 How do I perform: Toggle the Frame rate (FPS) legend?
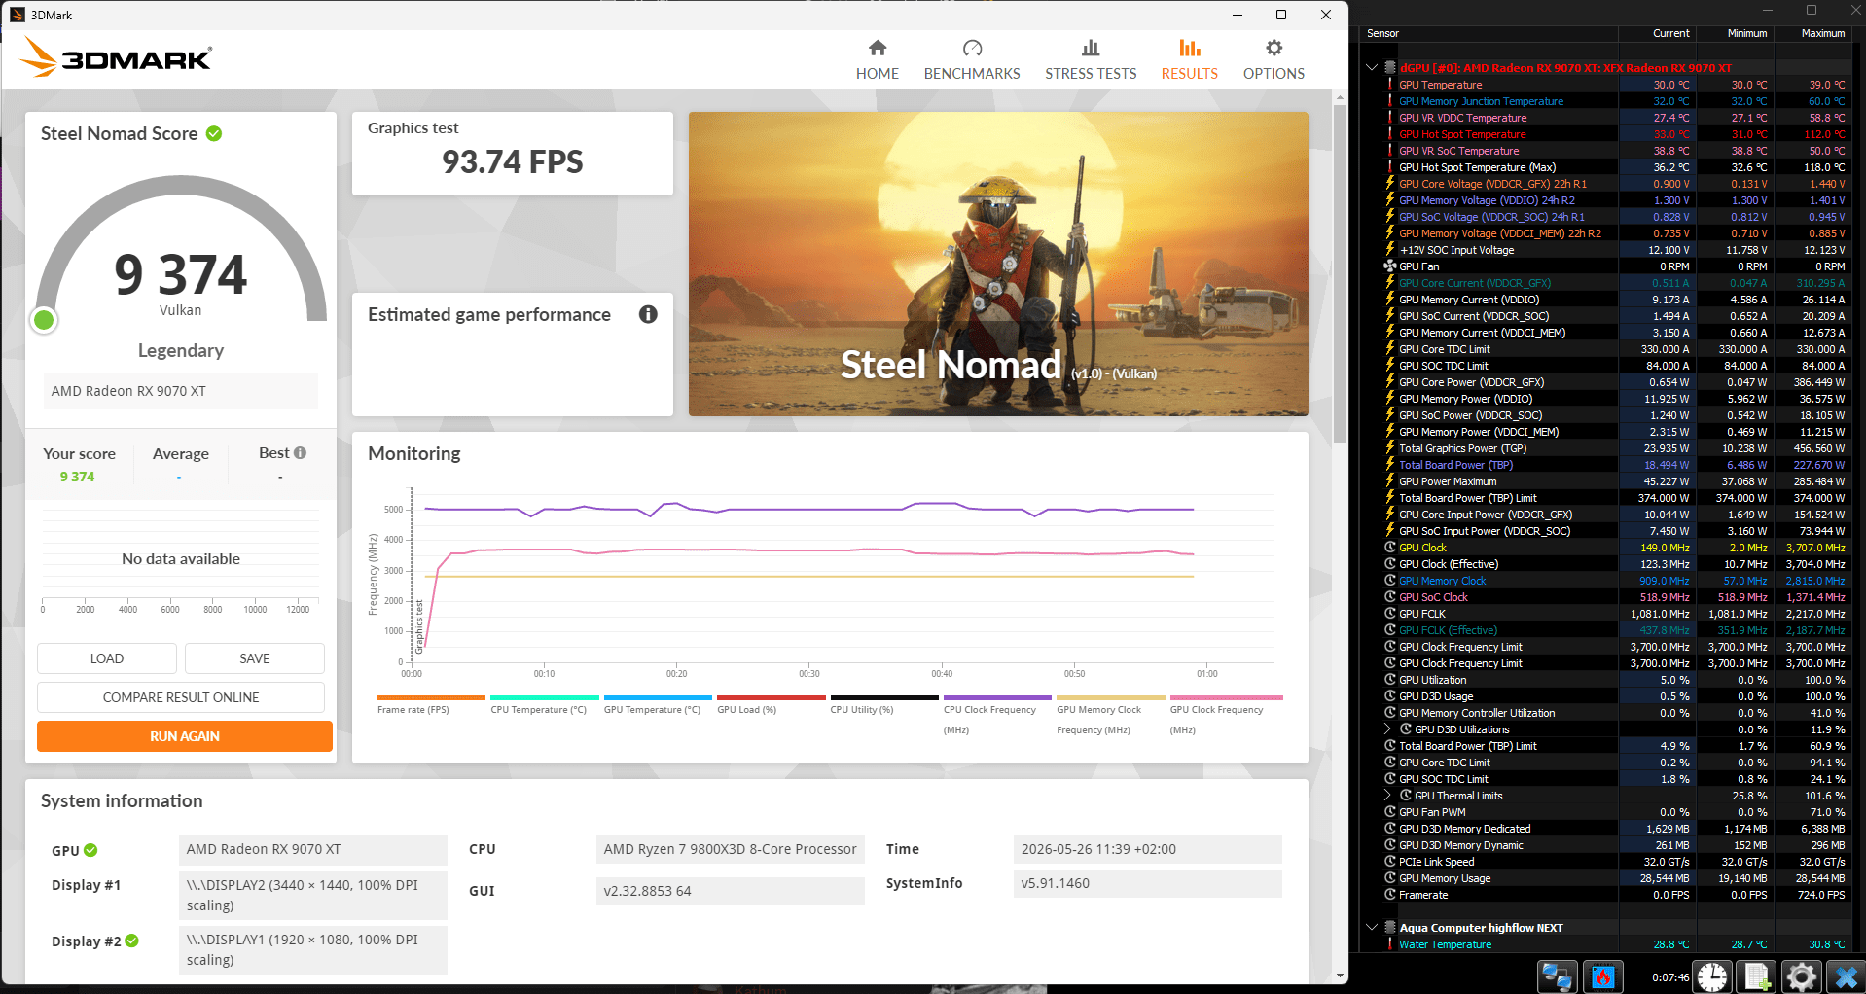(430, 705)
